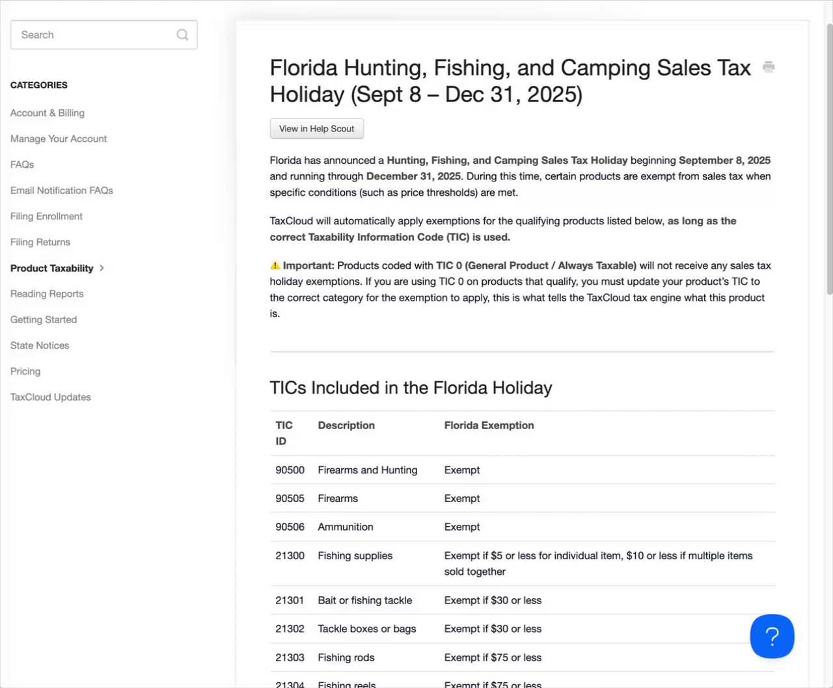Image resolution: width=833 pixels, height=688 pixels.
Task: Navigate to Filing Returns category
Action: tap(40, 242)
